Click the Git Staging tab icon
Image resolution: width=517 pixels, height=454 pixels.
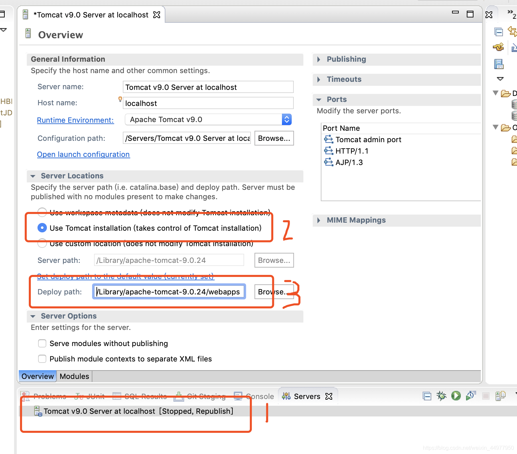pos(179,396)
